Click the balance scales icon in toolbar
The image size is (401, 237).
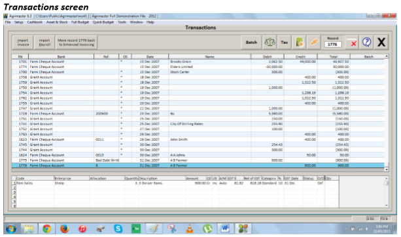(270, 43)
